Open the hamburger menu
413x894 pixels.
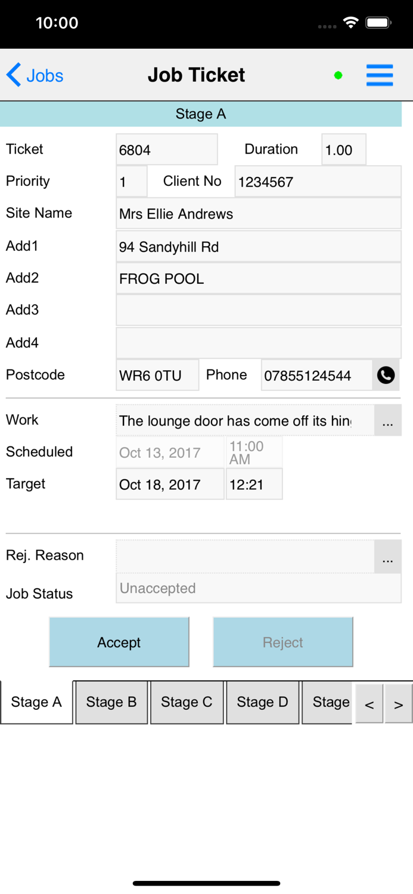[380, 75]
